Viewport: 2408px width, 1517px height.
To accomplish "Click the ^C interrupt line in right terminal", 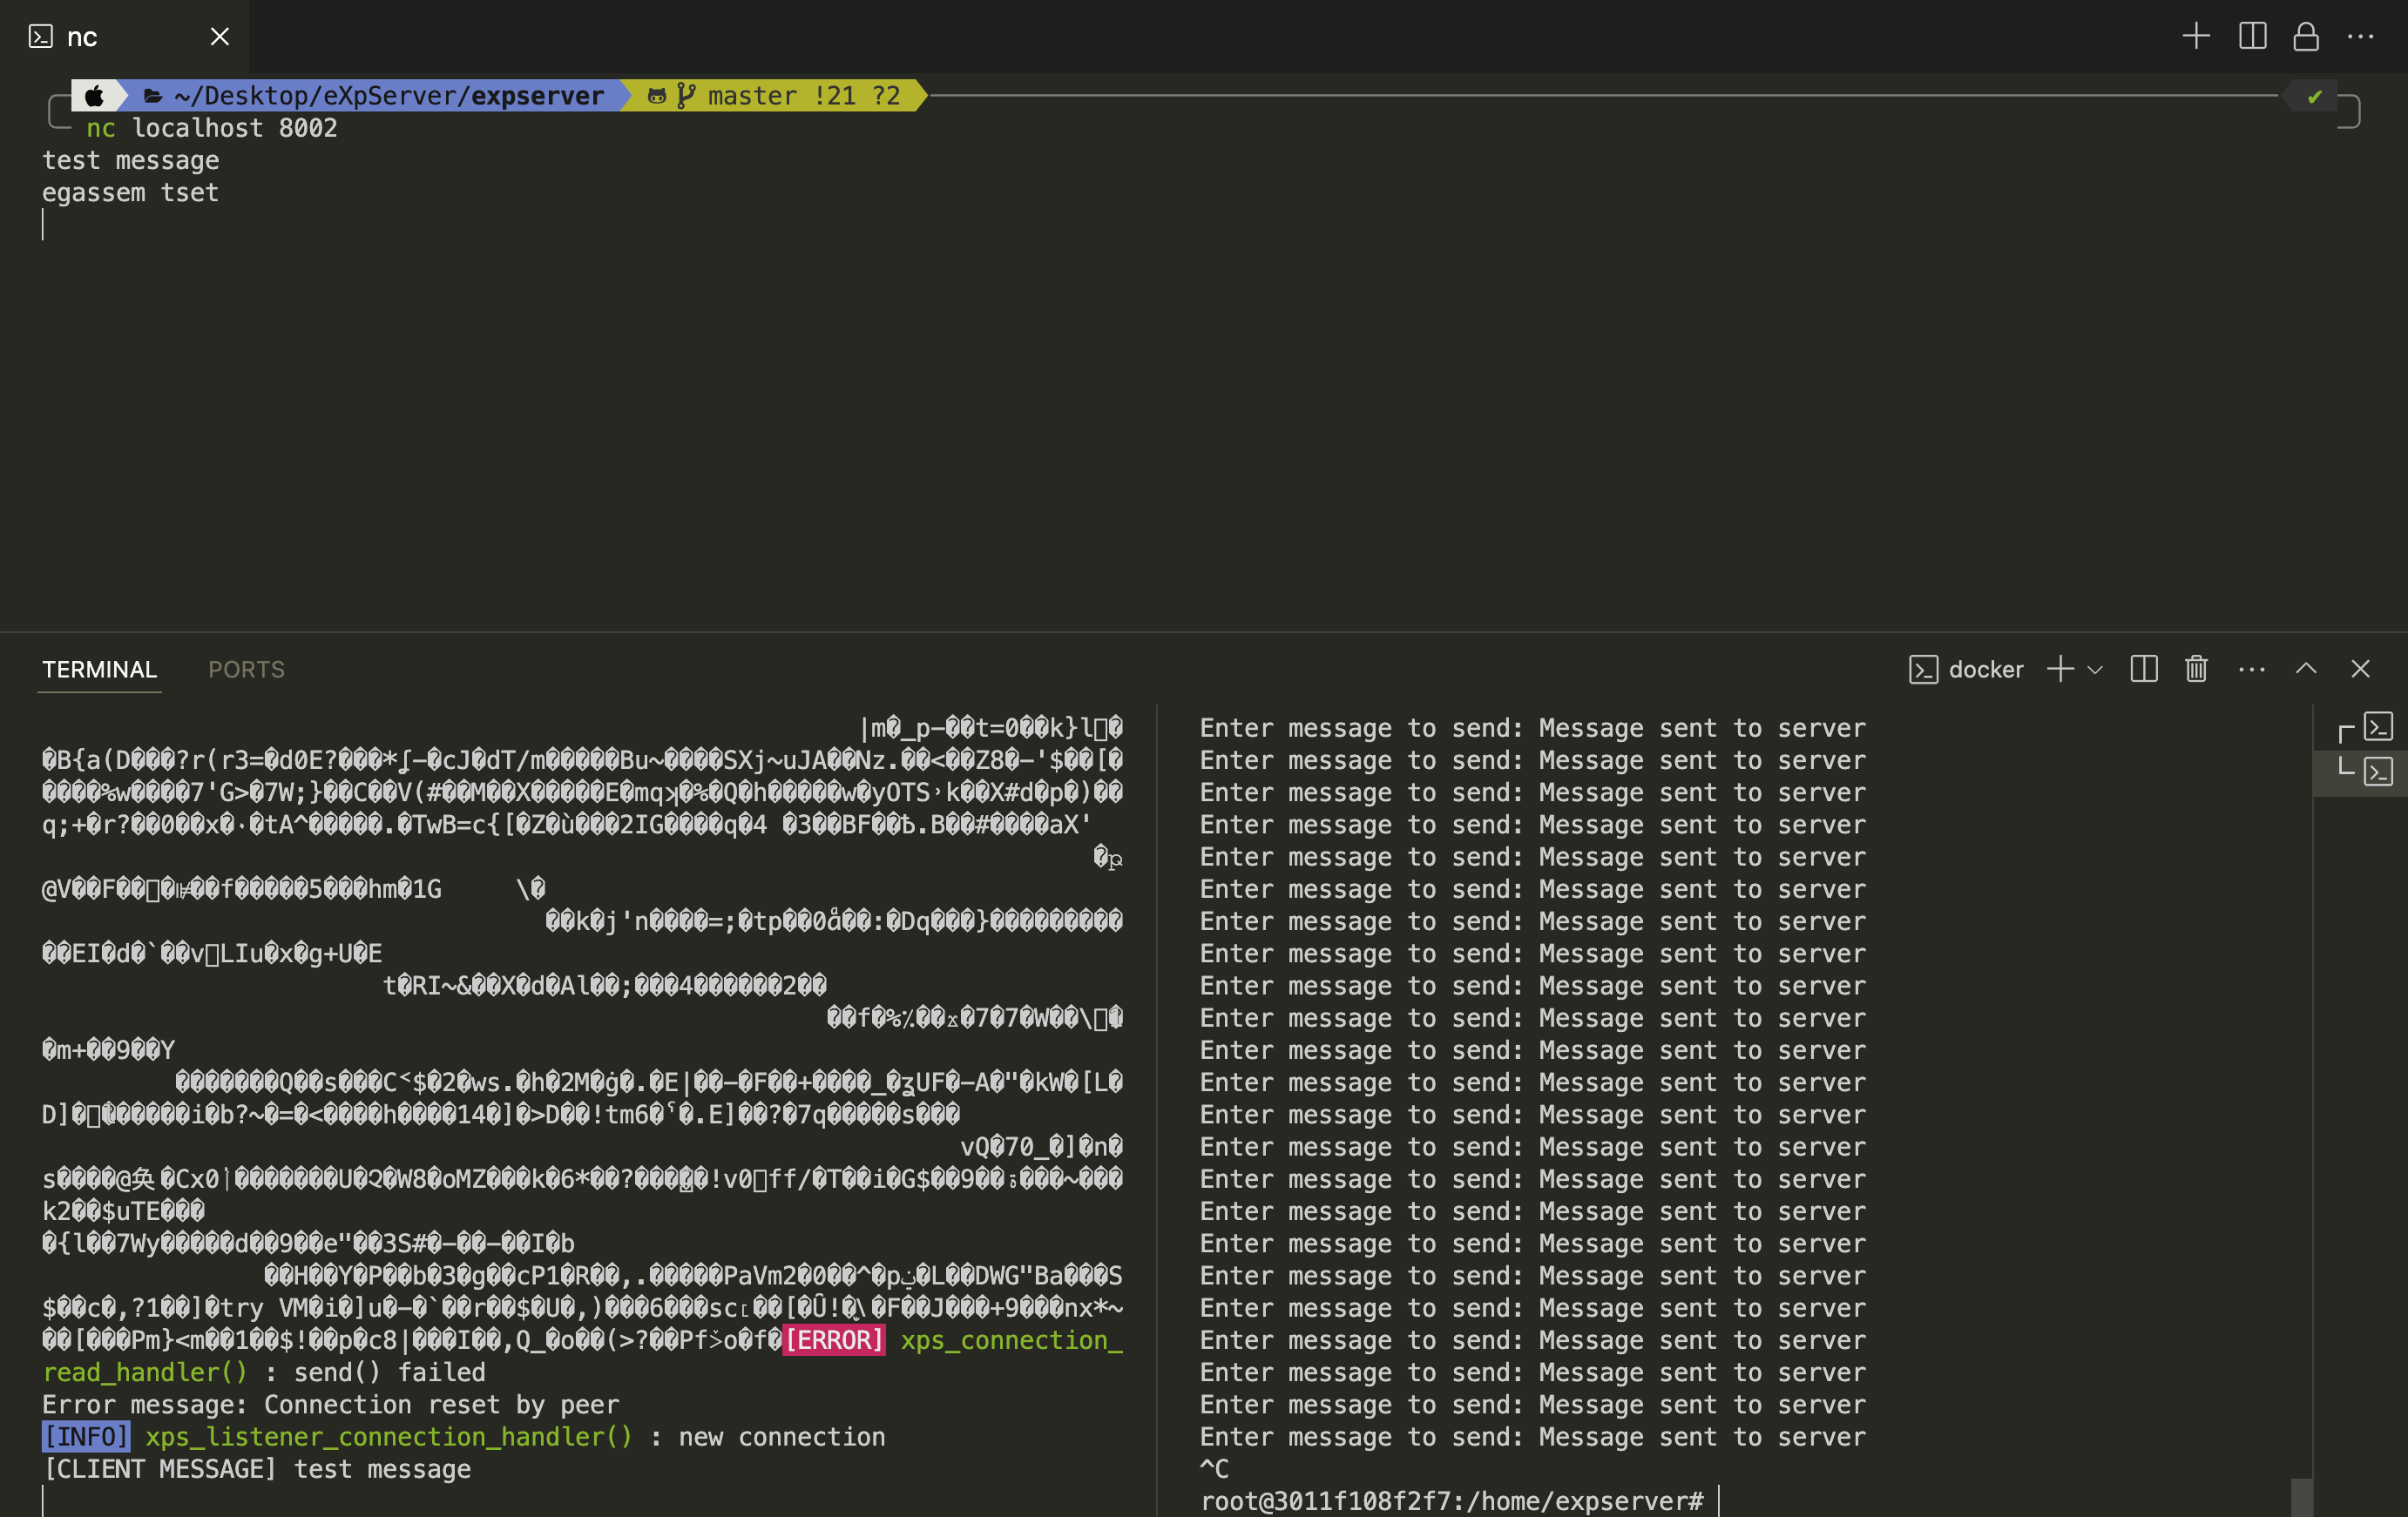I will (1214, 1469).
